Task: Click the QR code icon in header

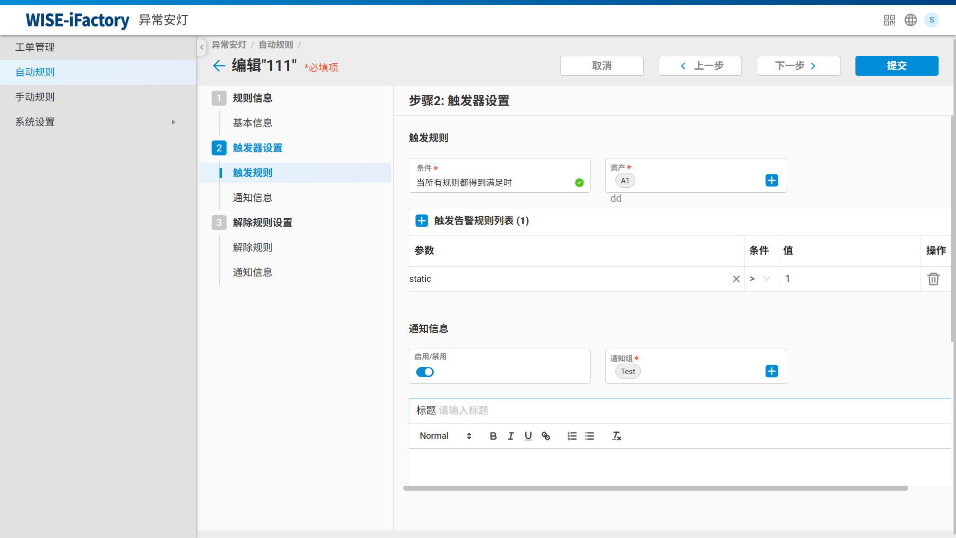Action: 889,20
